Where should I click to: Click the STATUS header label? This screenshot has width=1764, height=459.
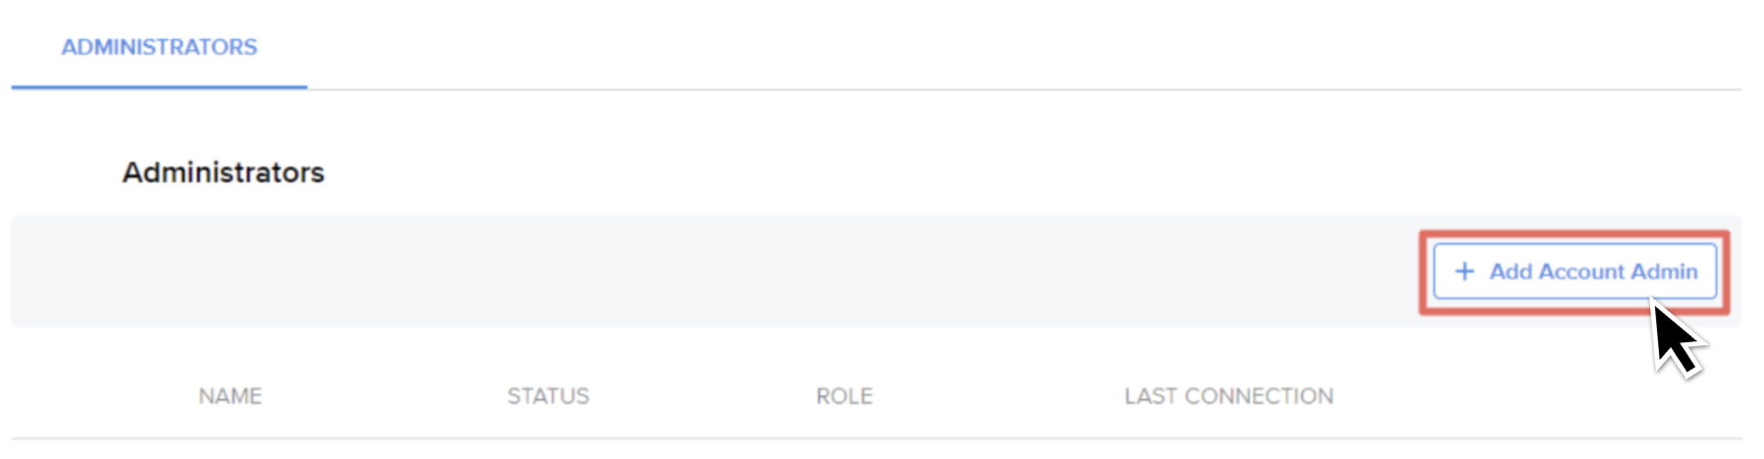pyautogui.click(x=547, y=396)
